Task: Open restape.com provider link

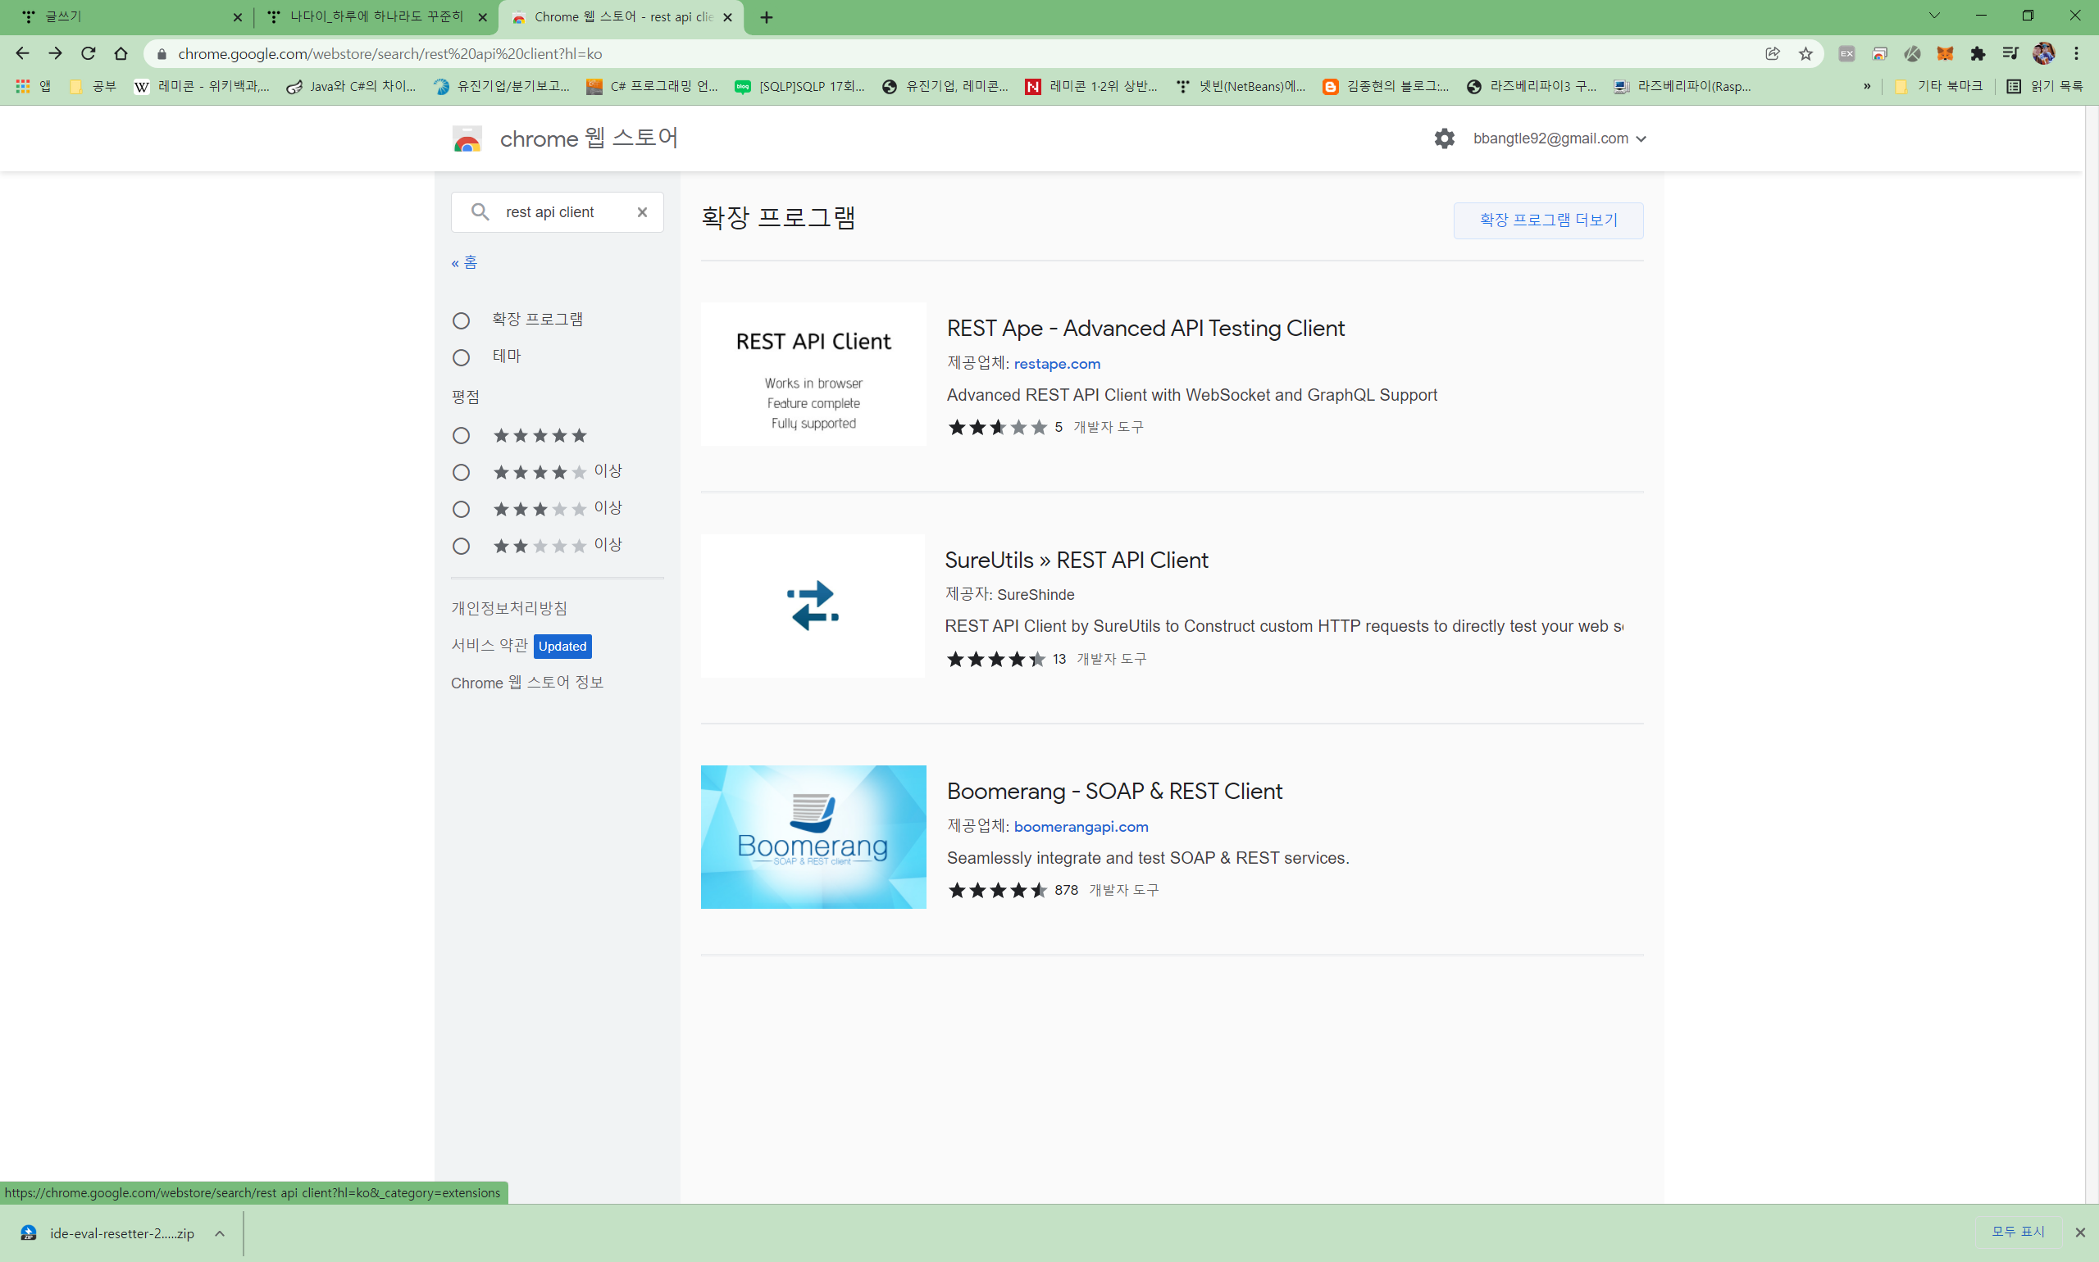Action: (x=1057, y=364)
